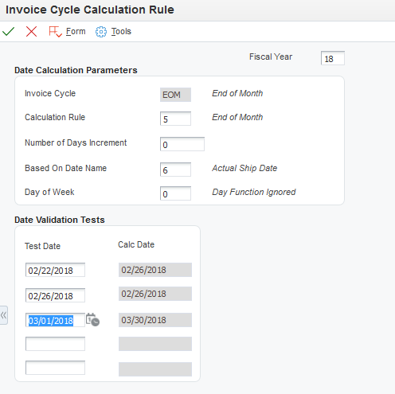Screen dimensions: 395x394
Task: Click the Calc Date 03/30/2018 field
Action: (x=155, y=320)
